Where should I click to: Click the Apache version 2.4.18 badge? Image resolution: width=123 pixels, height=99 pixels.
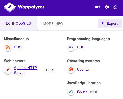[49, 70]
